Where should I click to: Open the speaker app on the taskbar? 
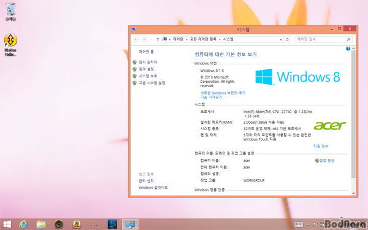59,224
